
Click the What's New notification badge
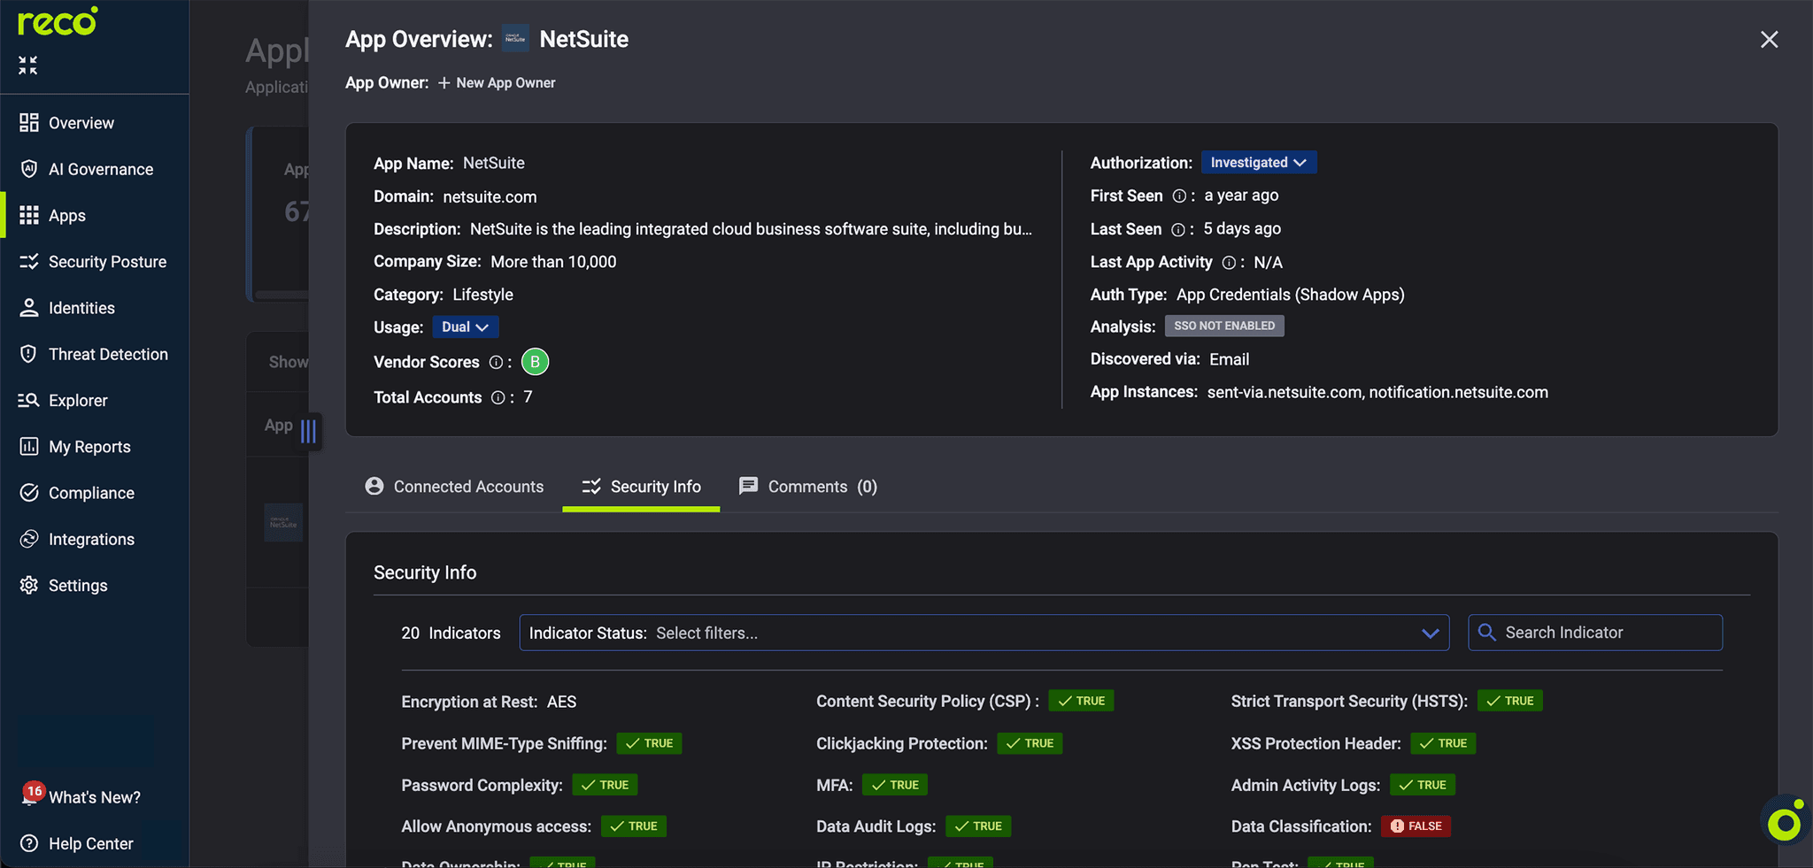click(x=34, y=791)
